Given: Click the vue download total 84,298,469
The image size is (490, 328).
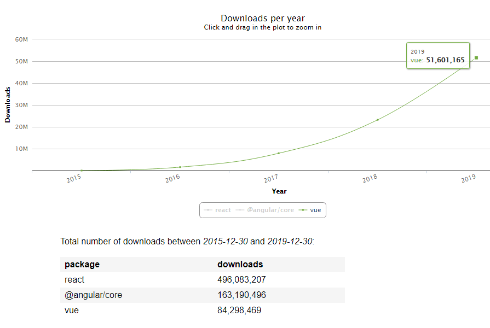Looking at the screenshot, I should click(239, 311).
